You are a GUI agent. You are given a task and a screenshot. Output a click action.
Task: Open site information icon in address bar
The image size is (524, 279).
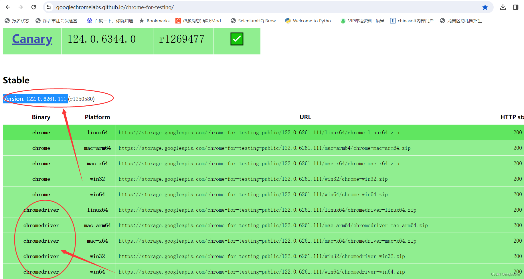[x=49, y=7]
